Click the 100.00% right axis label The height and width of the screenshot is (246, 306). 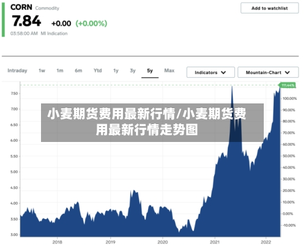coord(289,99)
